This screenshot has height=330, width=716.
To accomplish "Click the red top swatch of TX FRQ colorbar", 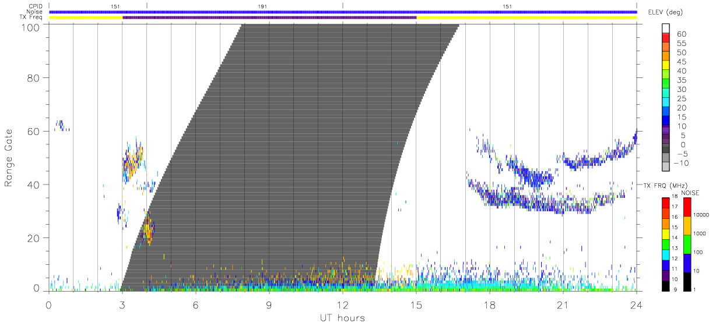I will (666, 203).
